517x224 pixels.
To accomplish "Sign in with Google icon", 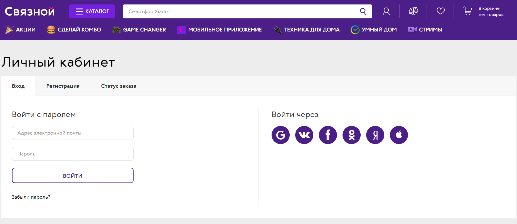I will (x=280, y=135).
